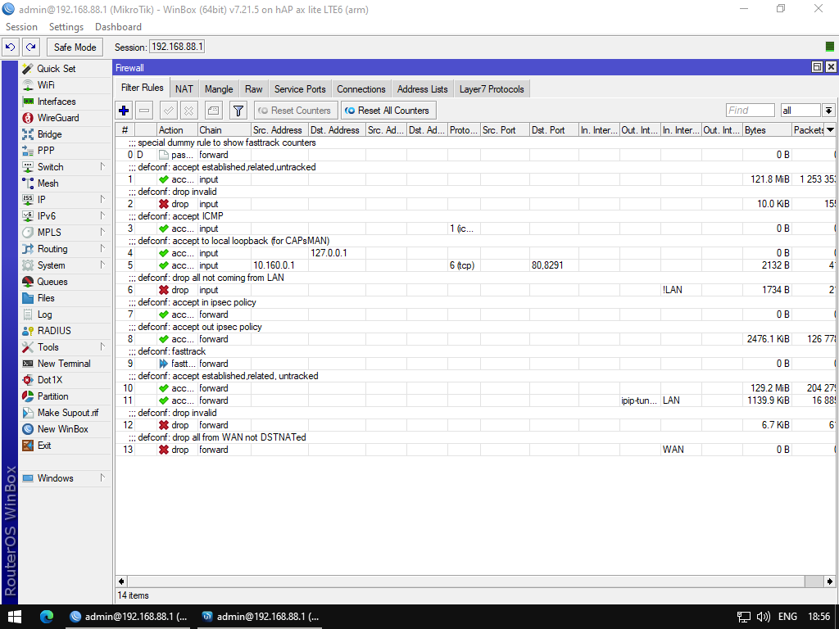Click the filter funnel icon
The image size is (839, 629).
pos(238,111)
